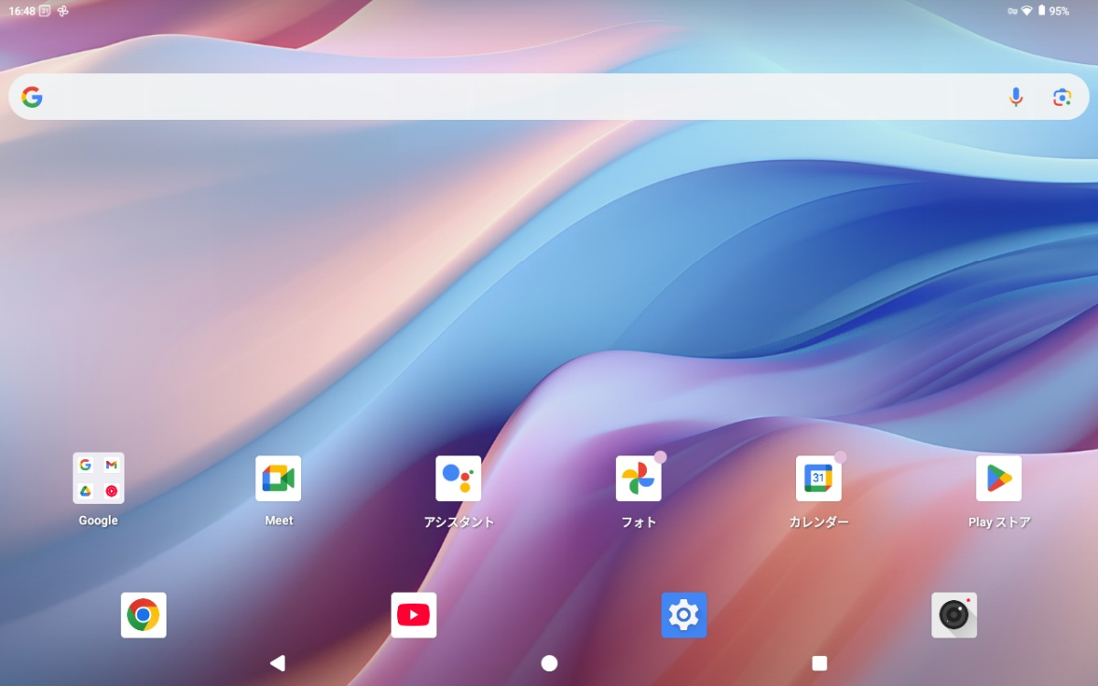Open Google Lens from the search bar
The height and width of the screenshot is (686, 1098).
(1063, 96)
